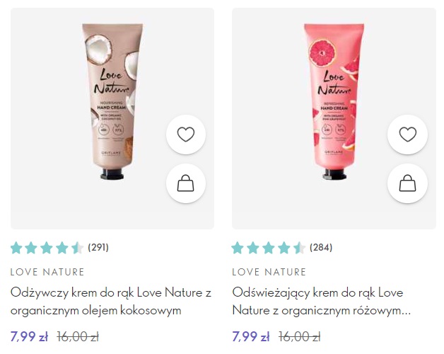The width and height of the screenshot is (444, 354).
Task: Click half-filled fifth star of grapefruit rating
Action: pyautogui.click(x=299, y=248)
